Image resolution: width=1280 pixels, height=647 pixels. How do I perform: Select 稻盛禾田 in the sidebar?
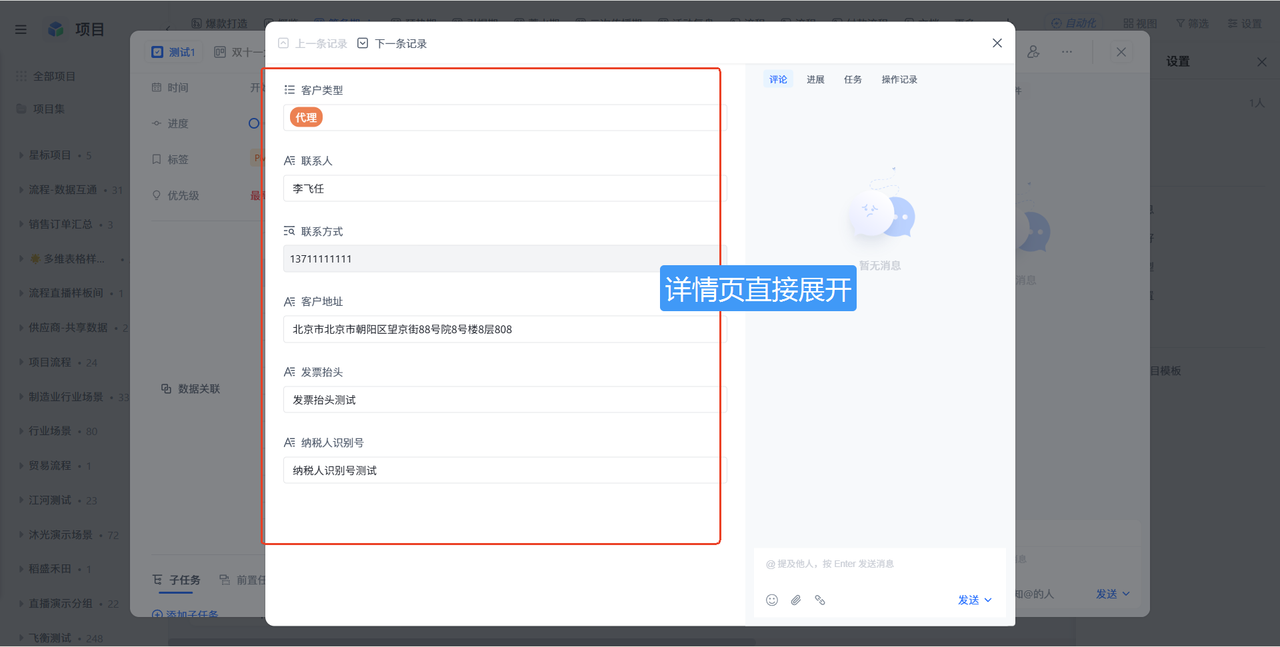point(50,568)
